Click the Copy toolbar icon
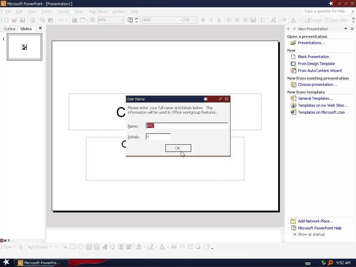 (42, 20)
